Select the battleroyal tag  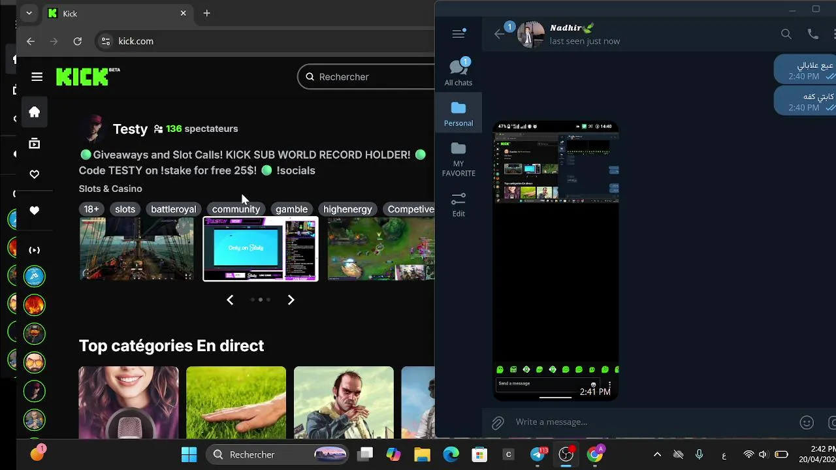coord(173,209)
